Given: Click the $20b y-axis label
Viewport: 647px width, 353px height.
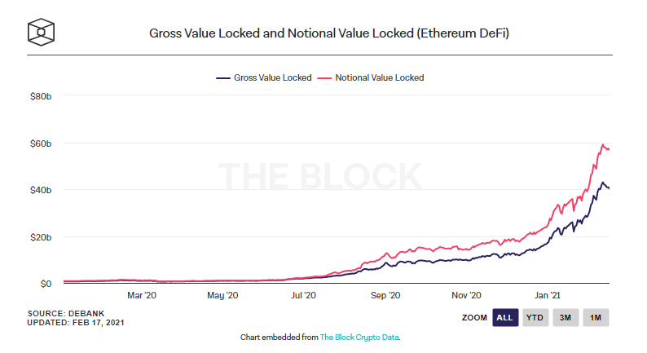Looking at the screenshot, I should (x=42, y=237).
